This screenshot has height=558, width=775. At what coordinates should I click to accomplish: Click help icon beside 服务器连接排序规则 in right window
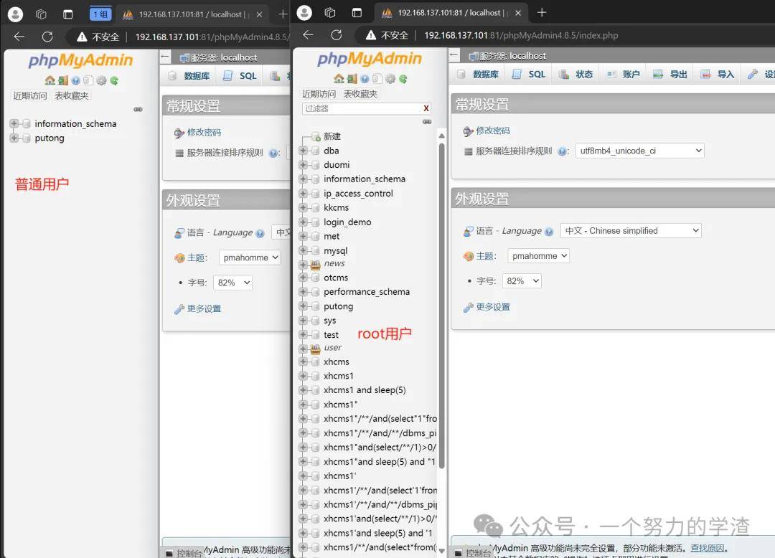562,151
